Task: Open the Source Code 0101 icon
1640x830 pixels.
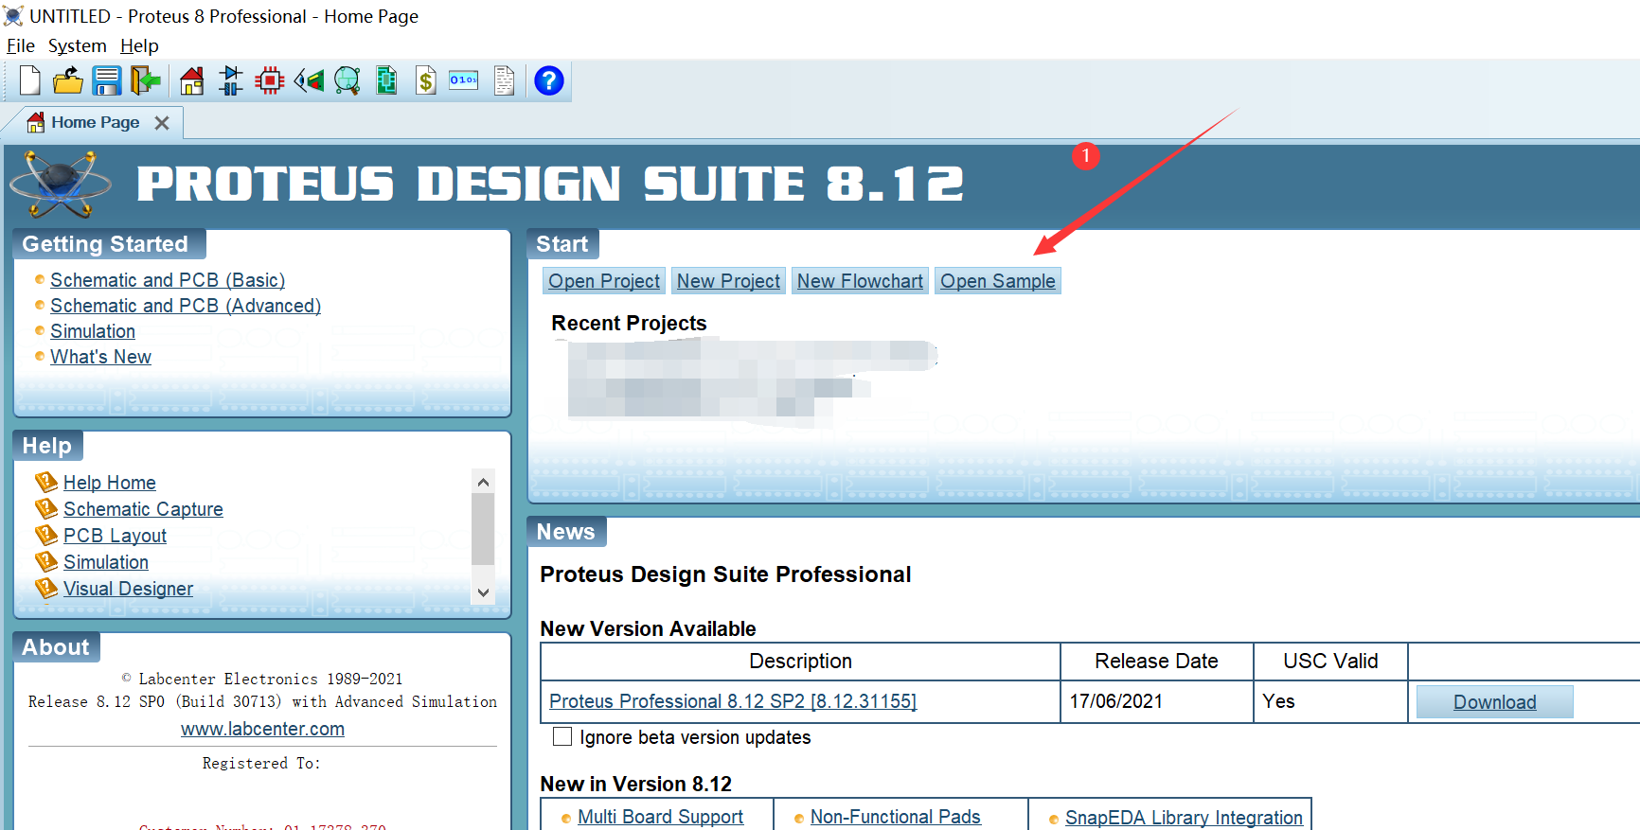Action: (464, 80)
